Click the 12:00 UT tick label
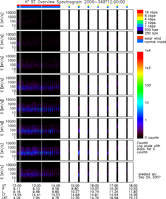Viewport: 166px width, 199px height. 17,185
